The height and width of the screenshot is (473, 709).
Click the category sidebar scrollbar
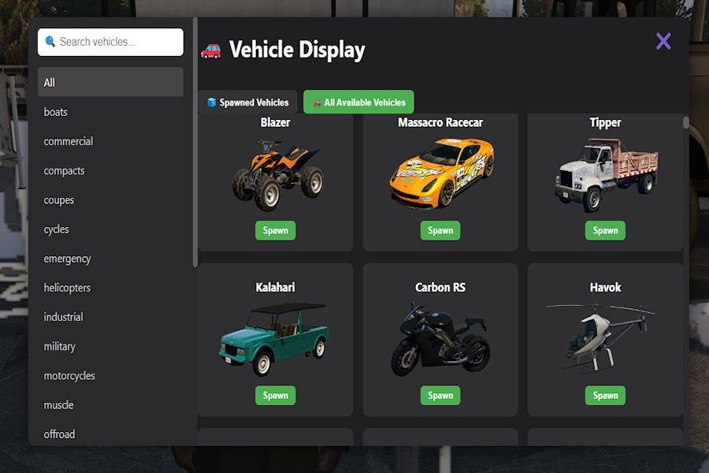[195, 143]
